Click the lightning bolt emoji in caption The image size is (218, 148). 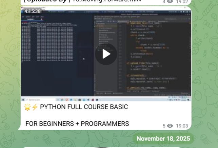[x=35, y=107]
